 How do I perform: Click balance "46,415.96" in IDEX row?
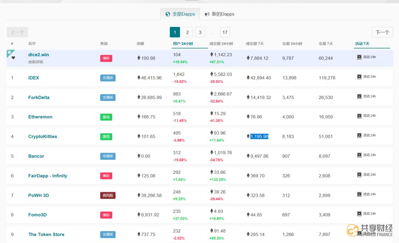[x=151, y=78]
